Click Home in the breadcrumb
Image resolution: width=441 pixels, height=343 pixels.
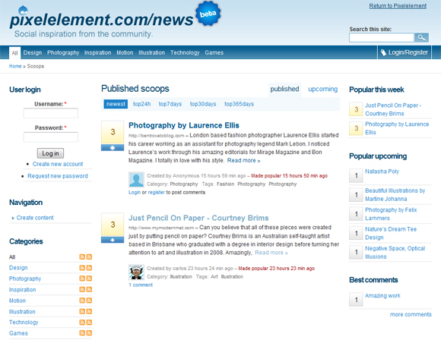pyautogui.click(x=15, y=66)
